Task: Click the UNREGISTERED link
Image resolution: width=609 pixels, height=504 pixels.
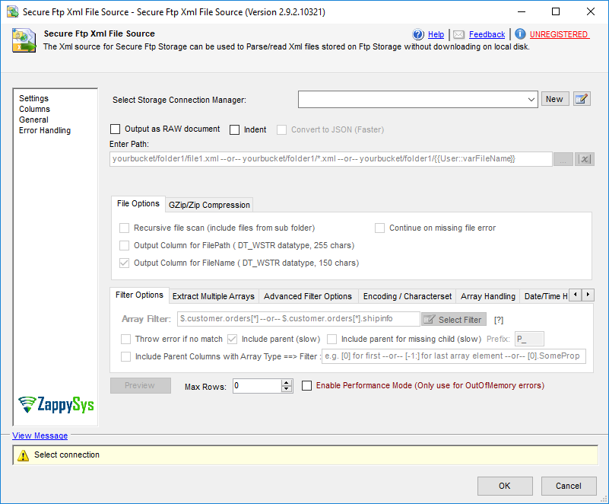Action: [560, 34]
